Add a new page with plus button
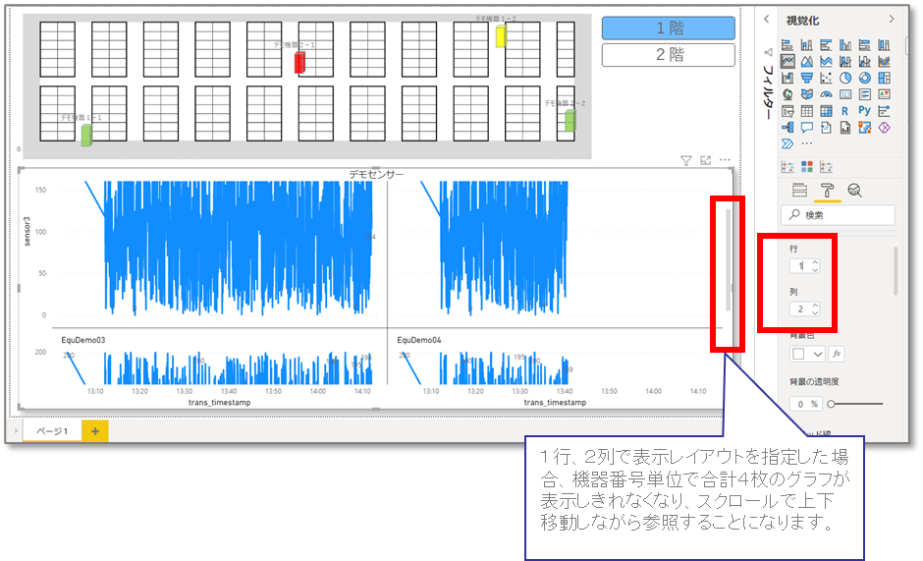 95,430
